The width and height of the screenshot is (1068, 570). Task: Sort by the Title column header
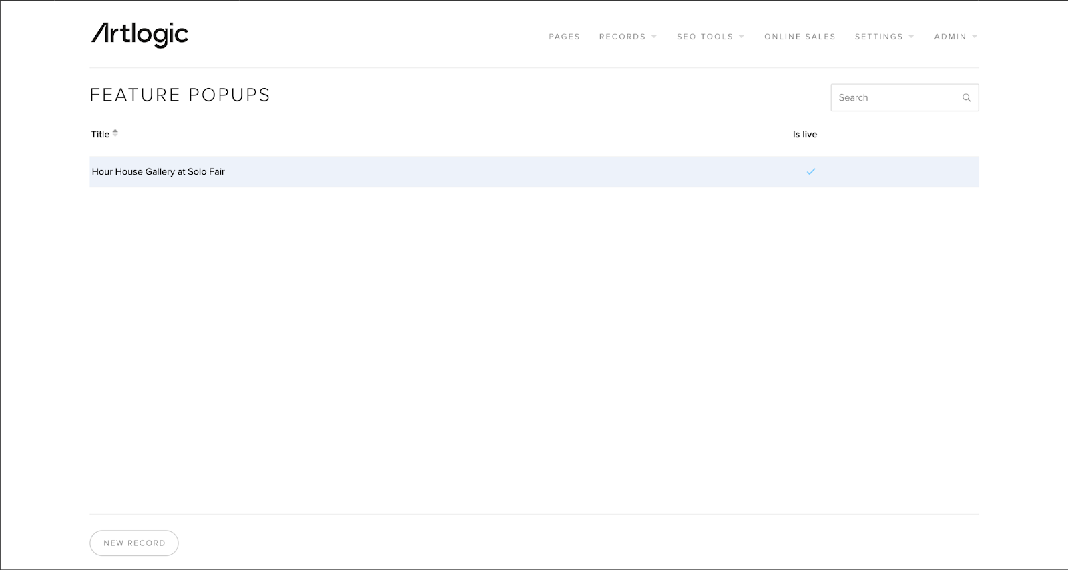[x=100, y=135]
